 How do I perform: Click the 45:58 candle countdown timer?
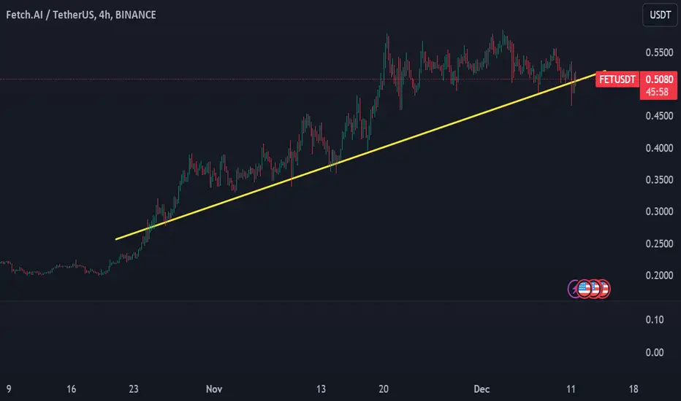click(x=657, y=92)
